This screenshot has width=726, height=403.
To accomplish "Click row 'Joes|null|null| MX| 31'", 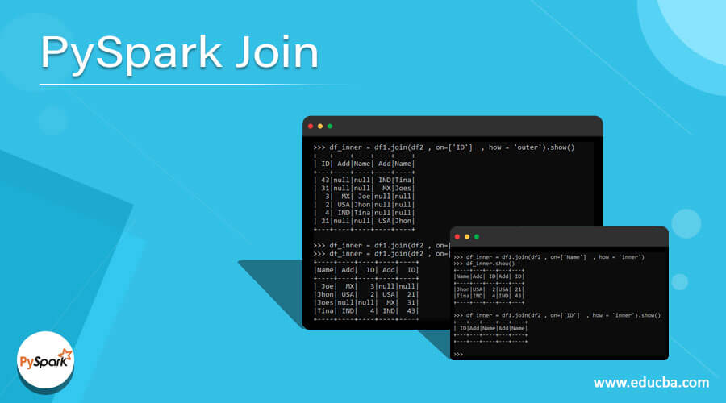I will pyautogui.click(x=366, y=302).
